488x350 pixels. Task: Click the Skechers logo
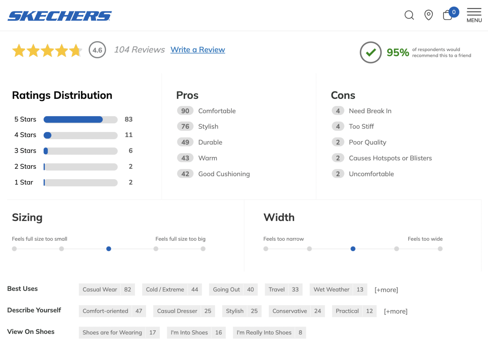(x=59, y=16)
